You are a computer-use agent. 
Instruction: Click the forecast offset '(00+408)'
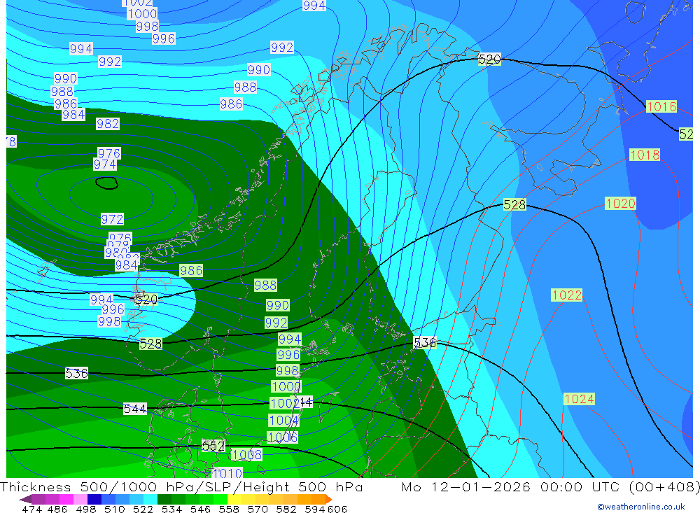pos(664,486)
